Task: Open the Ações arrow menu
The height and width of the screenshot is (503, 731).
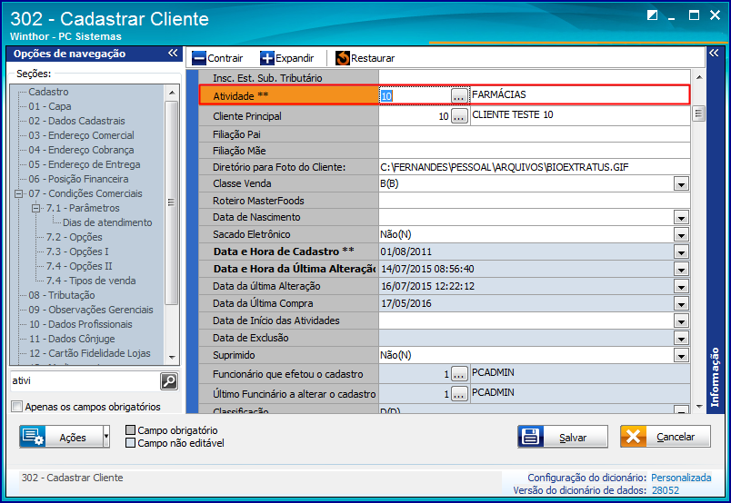Action: click(106, 437)
